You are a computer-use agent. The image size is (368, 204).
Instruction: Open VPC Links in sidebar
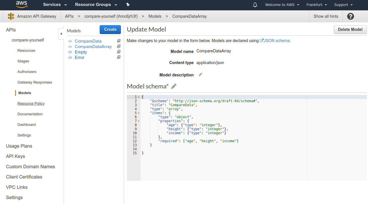[17, 187]
